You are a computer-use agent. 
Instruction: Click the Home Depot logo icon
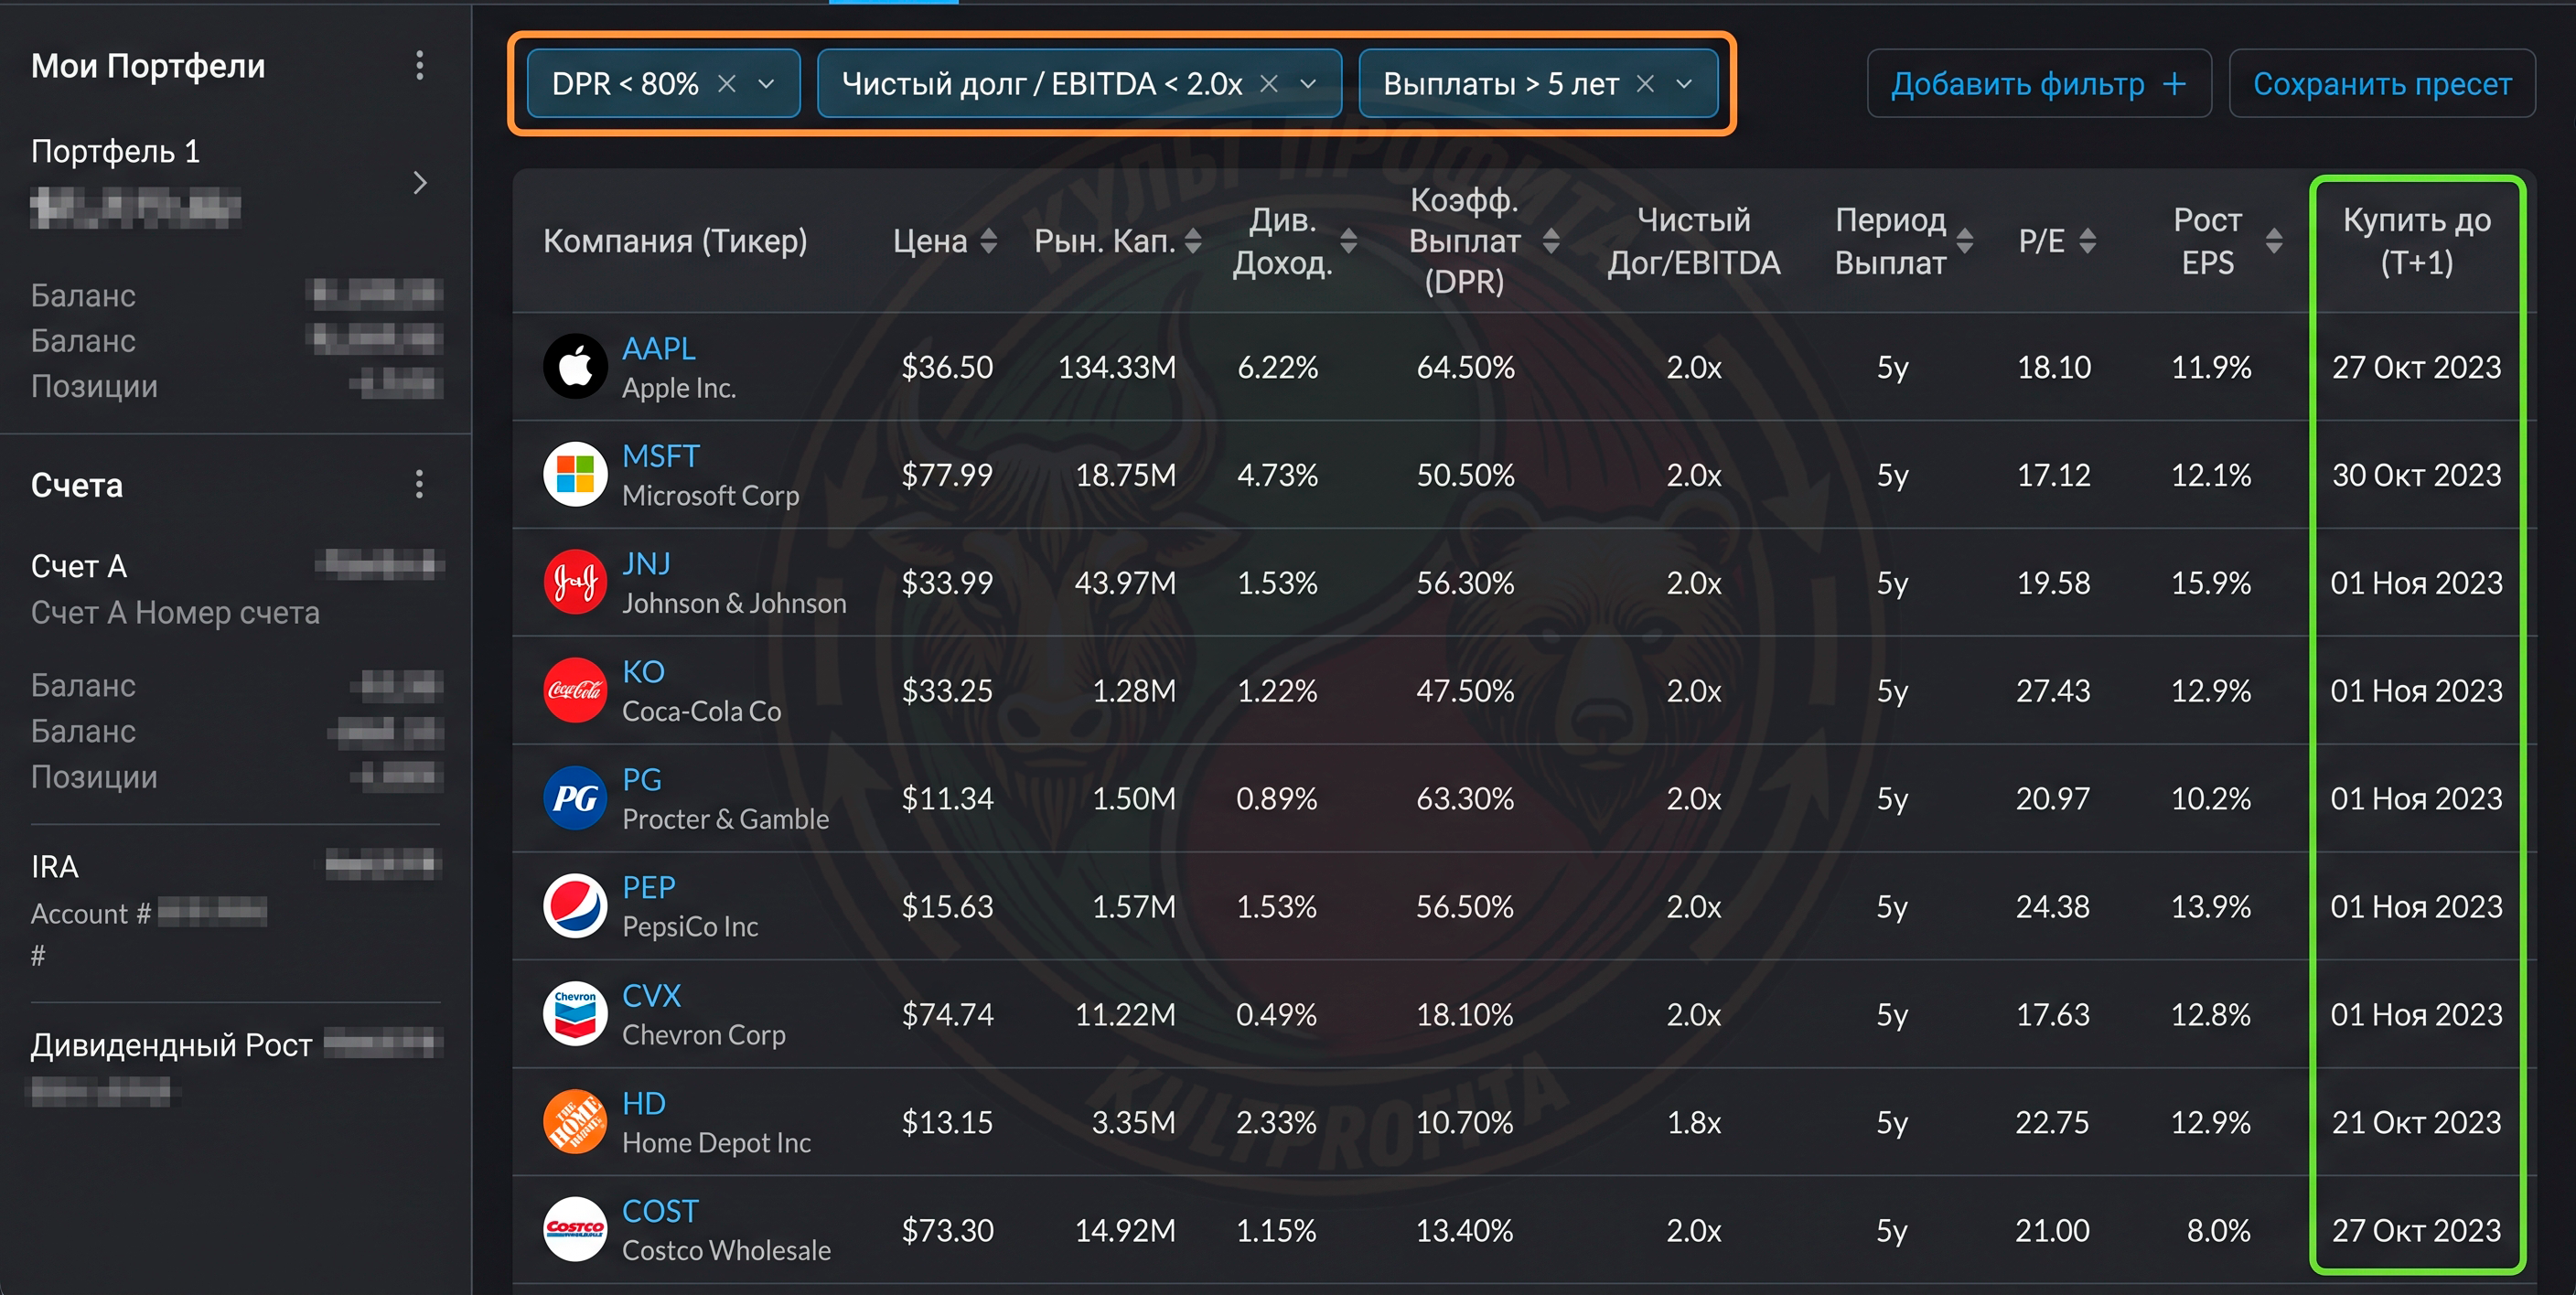coord(575,1122)
